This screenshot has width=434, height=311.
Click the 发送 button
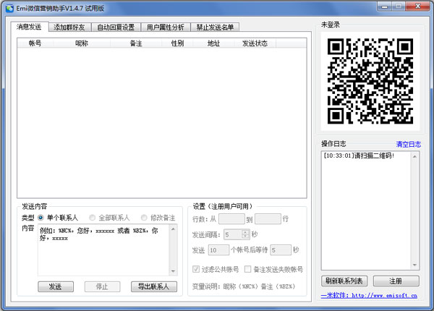tap(56, 286)
